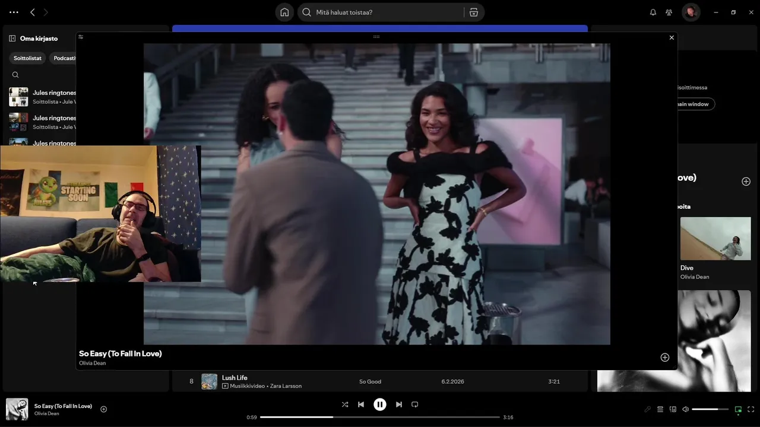Pause the current song
Screen dimensions: 760x427
(380, 404)
